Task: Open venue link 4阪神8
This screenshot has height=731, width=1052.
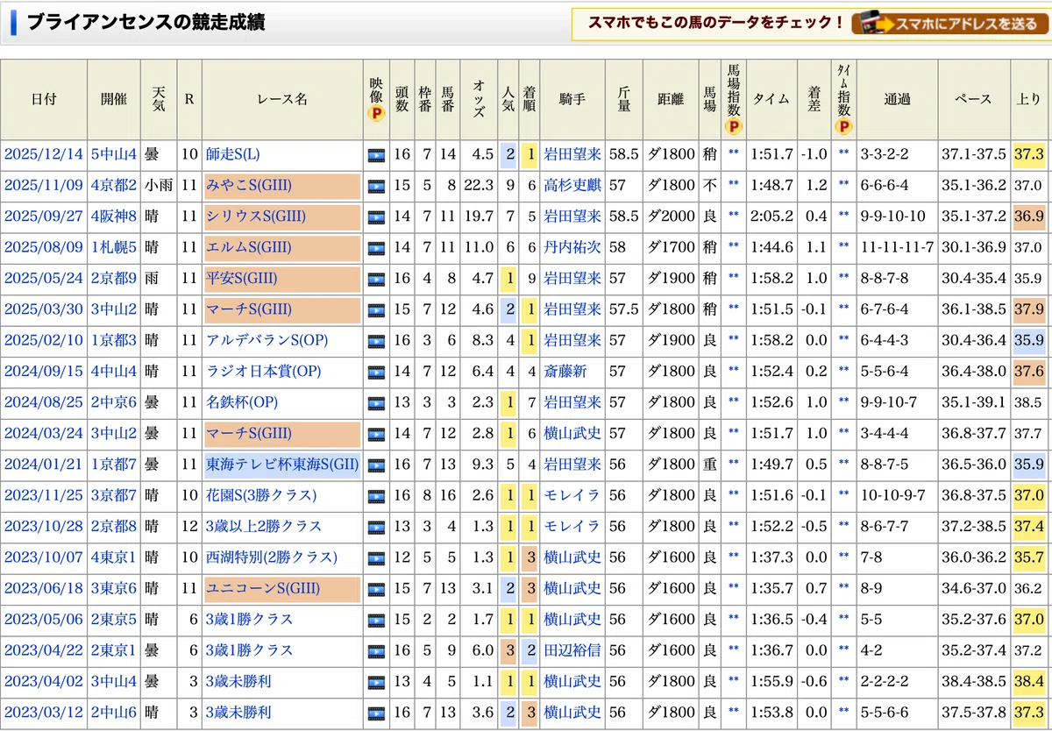Action: click(114, 216)
